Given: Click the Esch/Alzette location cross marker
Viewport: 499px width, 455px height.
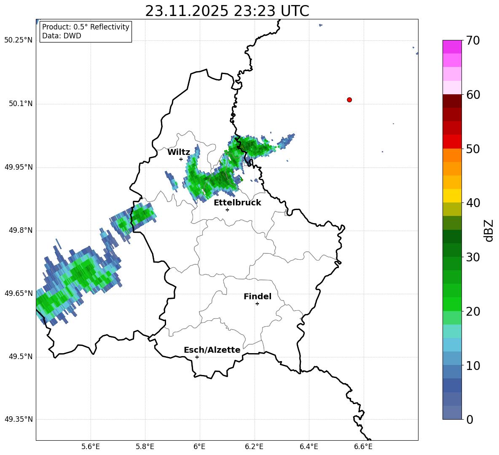Looking at the screenshot, I should (197, 357).
